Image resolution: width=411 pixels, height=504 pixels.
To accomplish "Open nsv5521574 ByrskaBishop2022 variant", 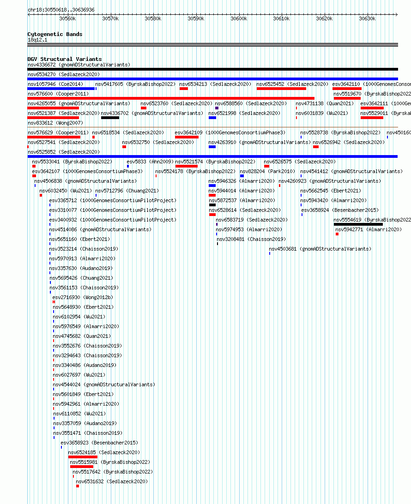I will point(216,162).
